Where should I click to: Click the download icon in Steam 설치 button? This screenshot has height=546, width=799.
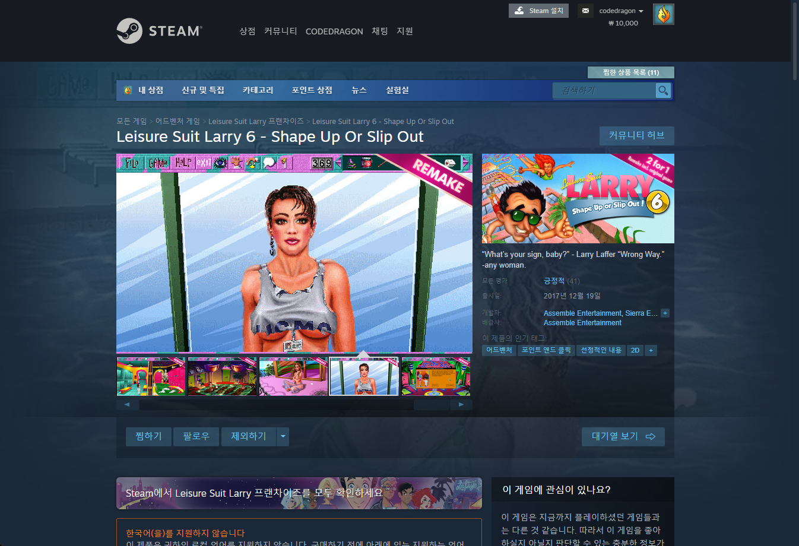(519, 11)
